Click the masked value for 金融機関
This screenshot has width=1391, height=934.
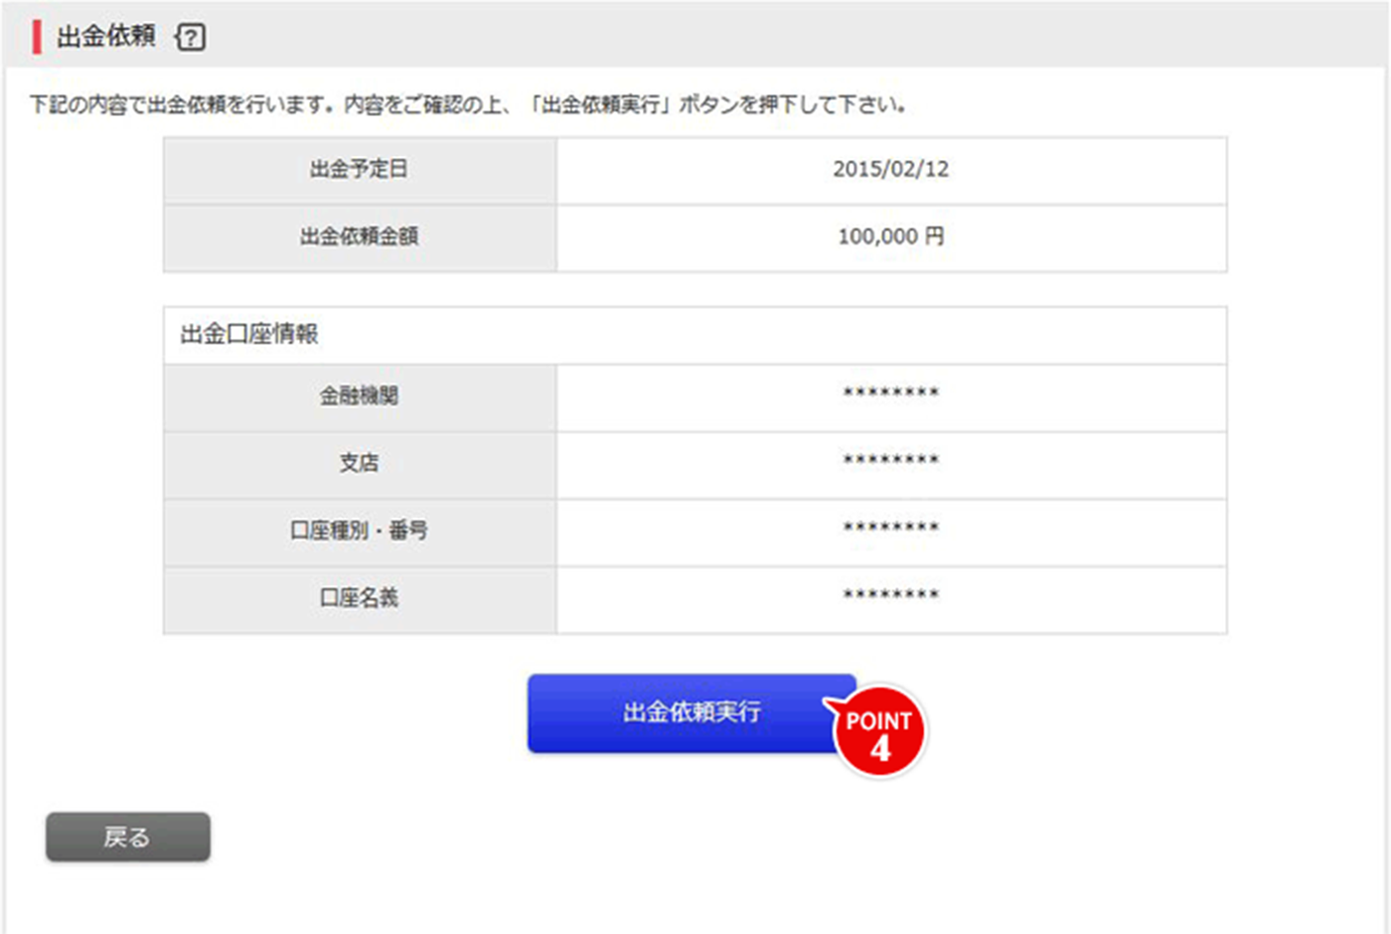(x=890, y=393)
